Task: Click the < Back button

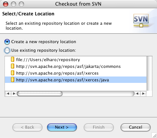Action: click(27, 127)
